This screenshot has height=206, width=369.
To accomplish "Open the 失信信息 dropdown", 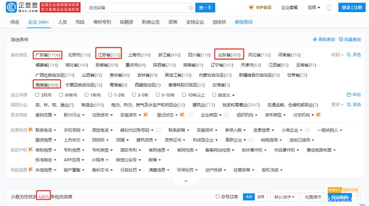I will coord(46,170).
